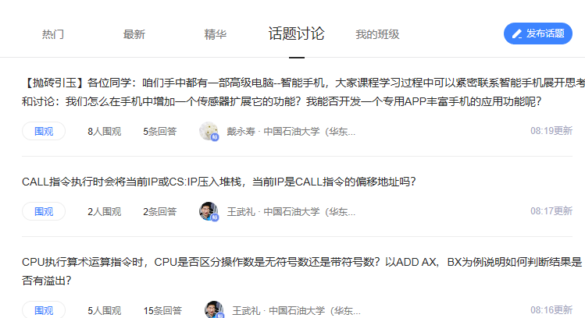Open 戴永寿's avatar picture
This screenshot has height=318, width=585.
tap(209, 131)
